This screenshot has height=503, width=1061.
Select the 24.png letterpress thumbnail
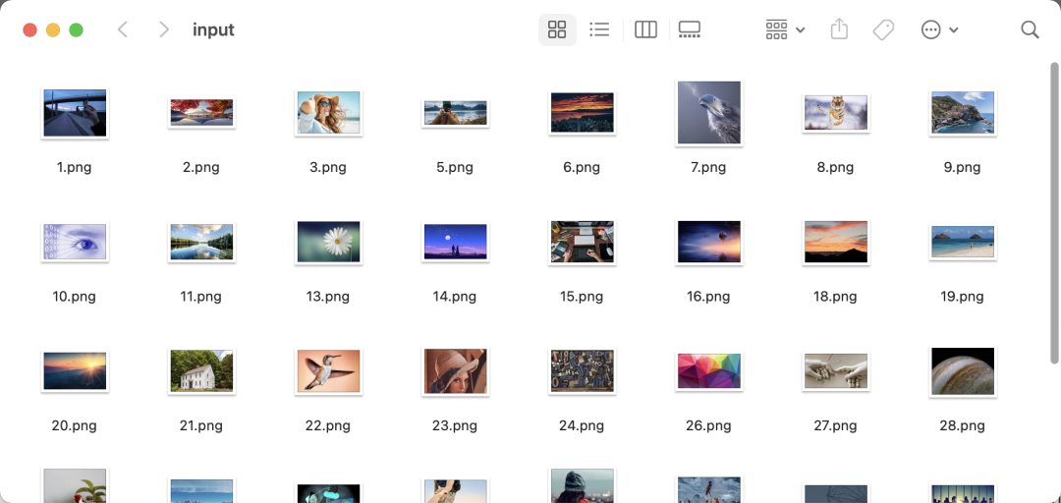582,371
